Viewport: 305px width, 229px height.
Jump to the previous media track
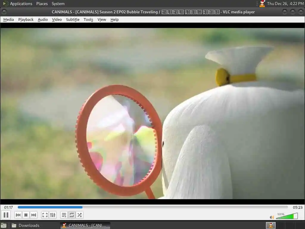18,215
